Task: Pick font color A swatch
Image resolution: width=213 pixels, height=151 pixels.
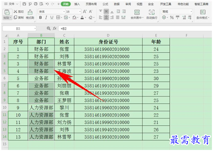Action: [x=82, y=18]
